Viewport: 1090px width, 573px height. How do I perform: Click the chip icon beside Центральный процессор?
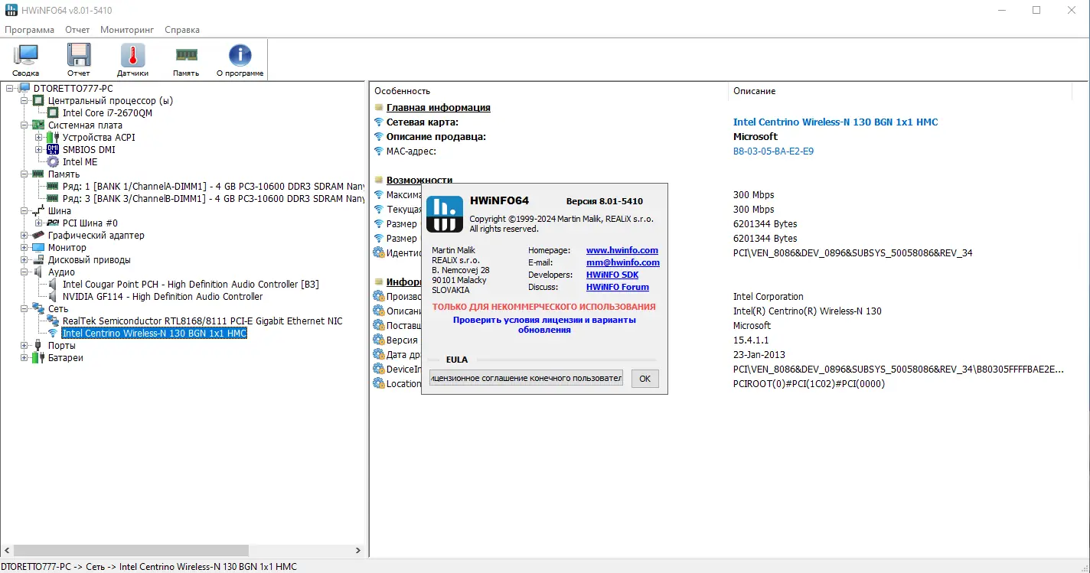[x=39, y=100]
